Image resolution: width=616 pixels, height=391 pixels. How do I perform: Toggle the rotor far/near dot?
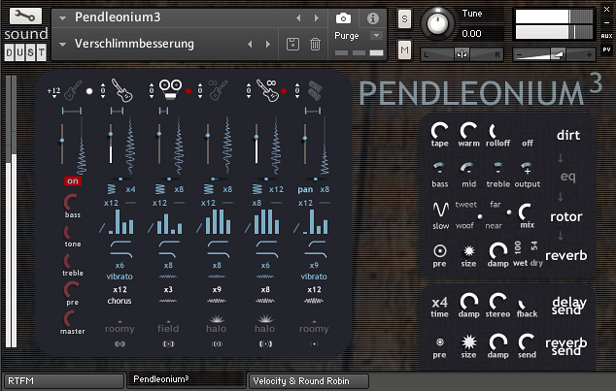click(509, 212)
